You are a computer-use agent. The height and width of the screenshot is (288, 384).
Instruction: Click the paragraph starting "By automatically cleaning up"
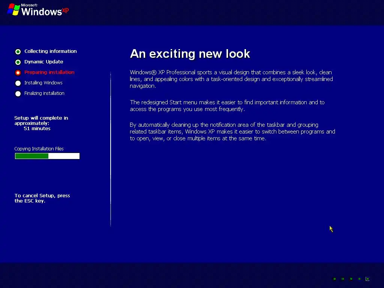232,132
